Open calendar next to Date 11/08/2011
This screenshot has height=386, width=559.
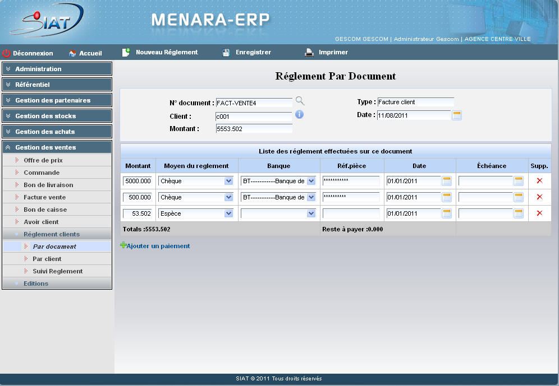click(x=457, y=115)
